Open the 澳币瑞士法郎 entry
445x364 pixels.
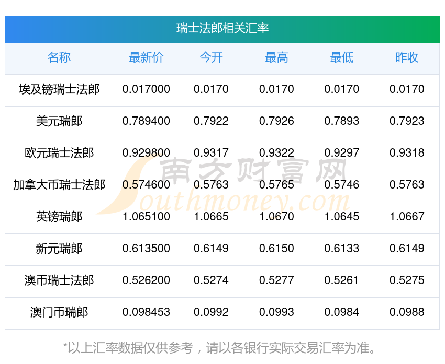coord(59,280)
